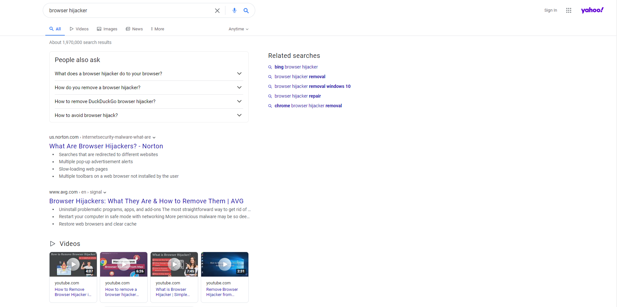
Task: Click 'Restore web browsers and clear cache' snippet
Action: (x=97, y=224)
